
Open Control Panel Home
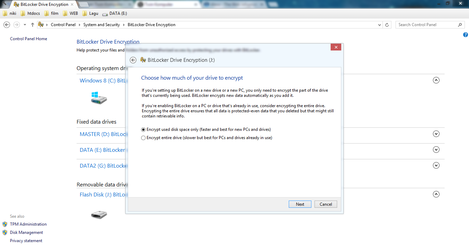(28, 39)
